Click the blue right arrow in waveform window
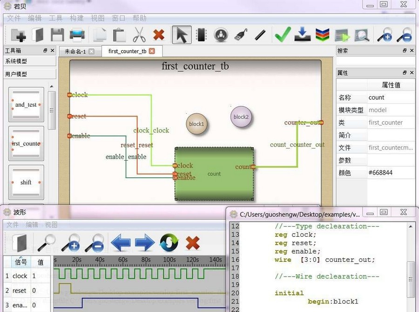This screenshot has width=419, height=312. (x=145, y=242)
